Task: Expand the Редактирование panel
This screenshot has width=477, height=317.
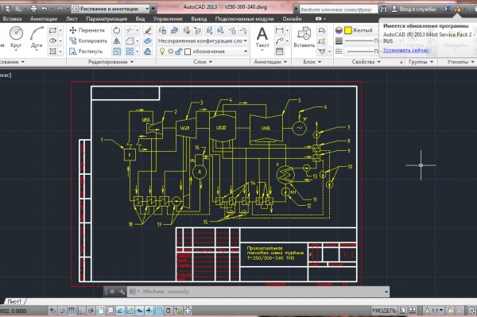Action: [111, 62]
